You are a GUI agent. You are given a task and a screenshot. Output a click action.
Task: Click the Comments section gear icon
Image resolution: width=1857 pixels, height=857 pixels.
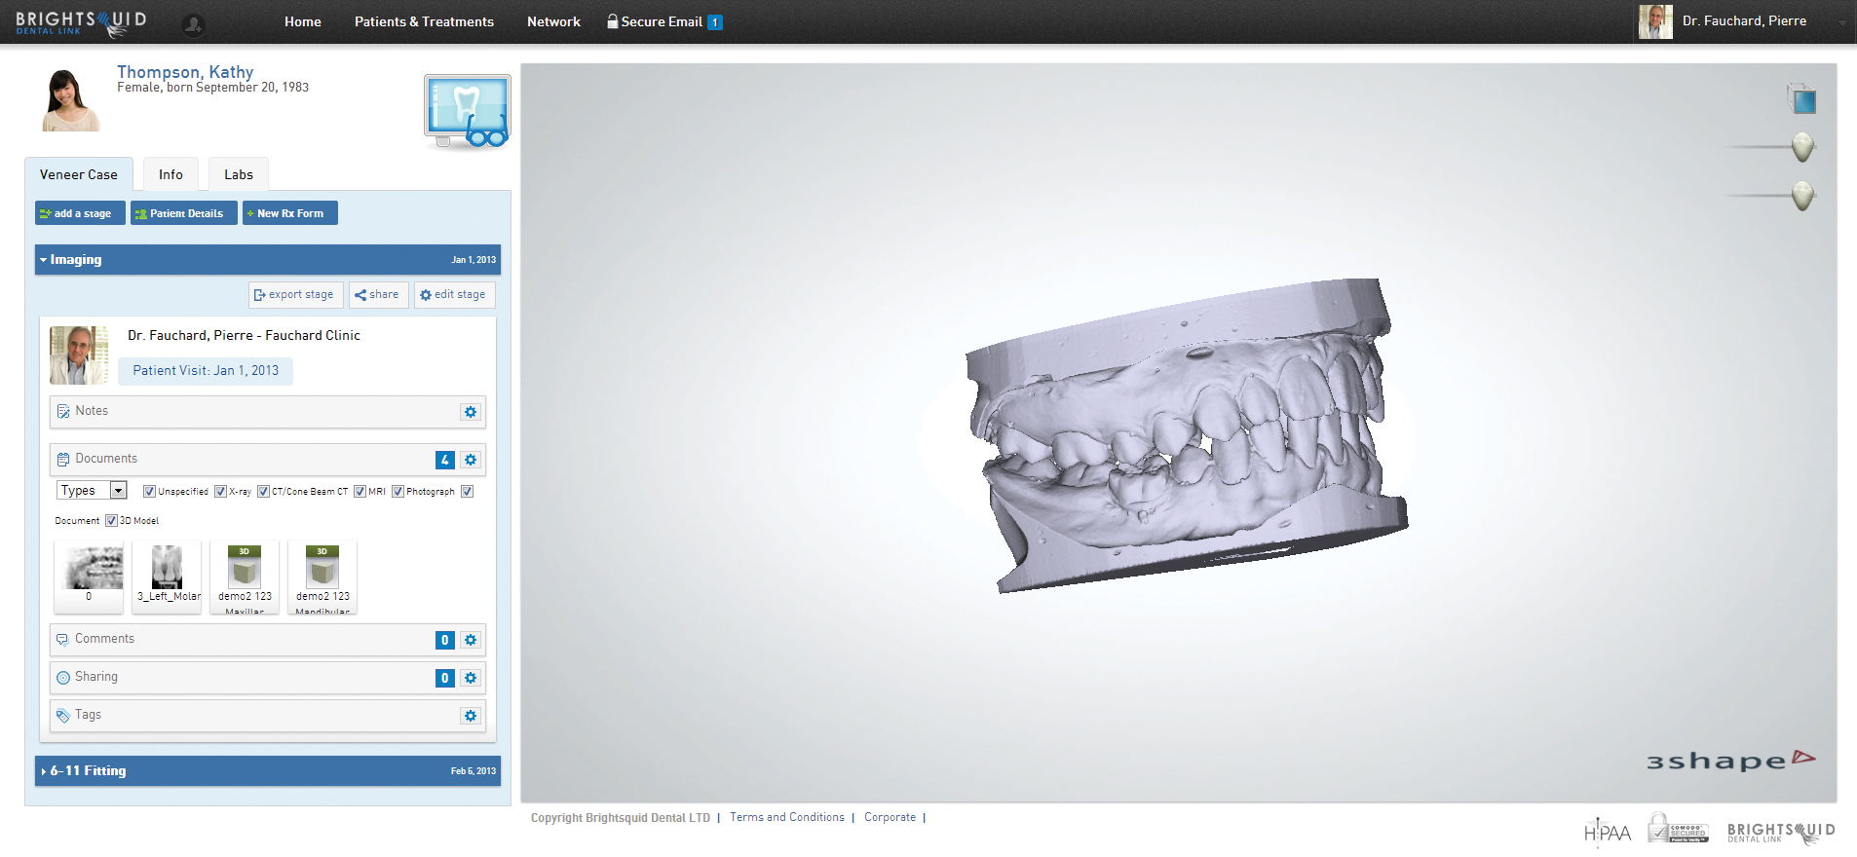tap(471, 640)
